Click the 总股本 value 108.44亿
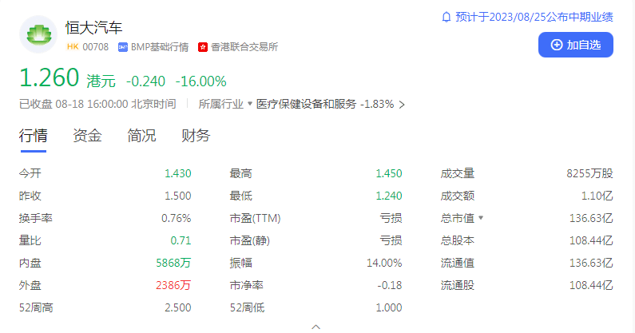Screen dimensions: 635x333 [x=591, y=240]
